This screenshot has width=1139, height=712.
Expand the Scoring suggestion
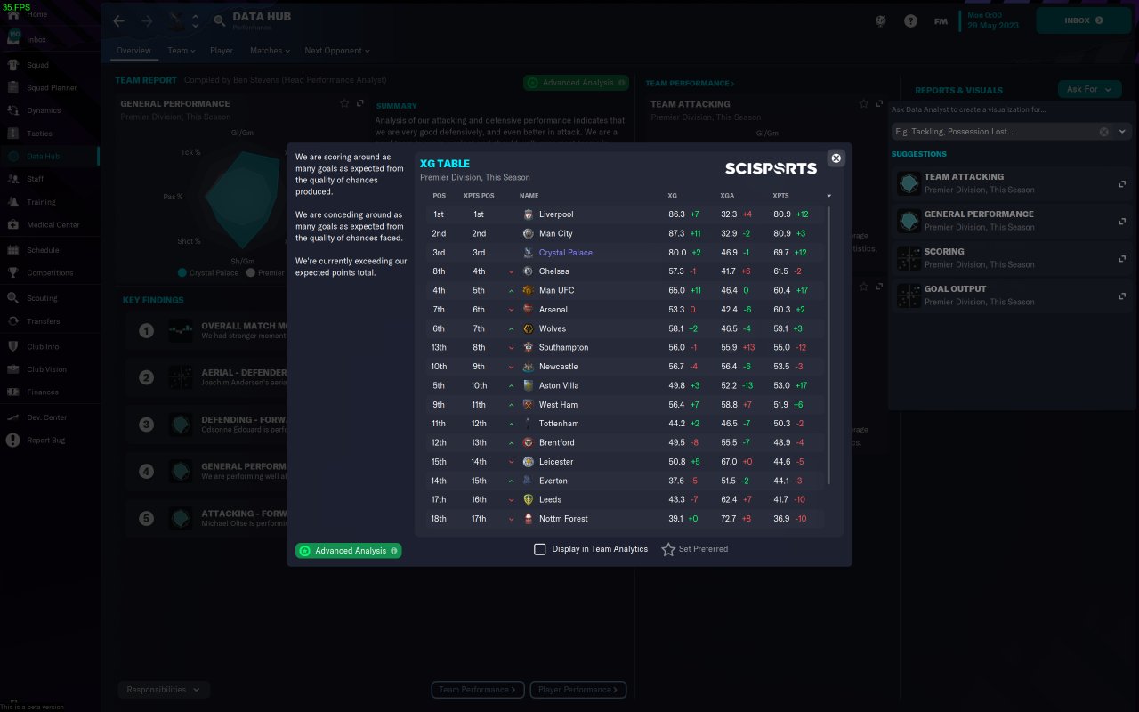pyautogui.click(x=1122, y=259)
